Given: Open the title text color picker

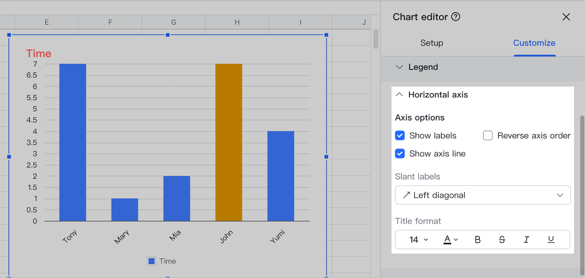Looking at the screenshot, I should 451,240.
